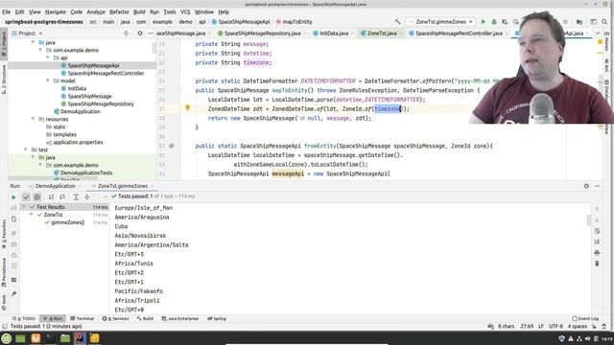
Task: Open Java Enterprise tool window
Action: tap(180, 319)
